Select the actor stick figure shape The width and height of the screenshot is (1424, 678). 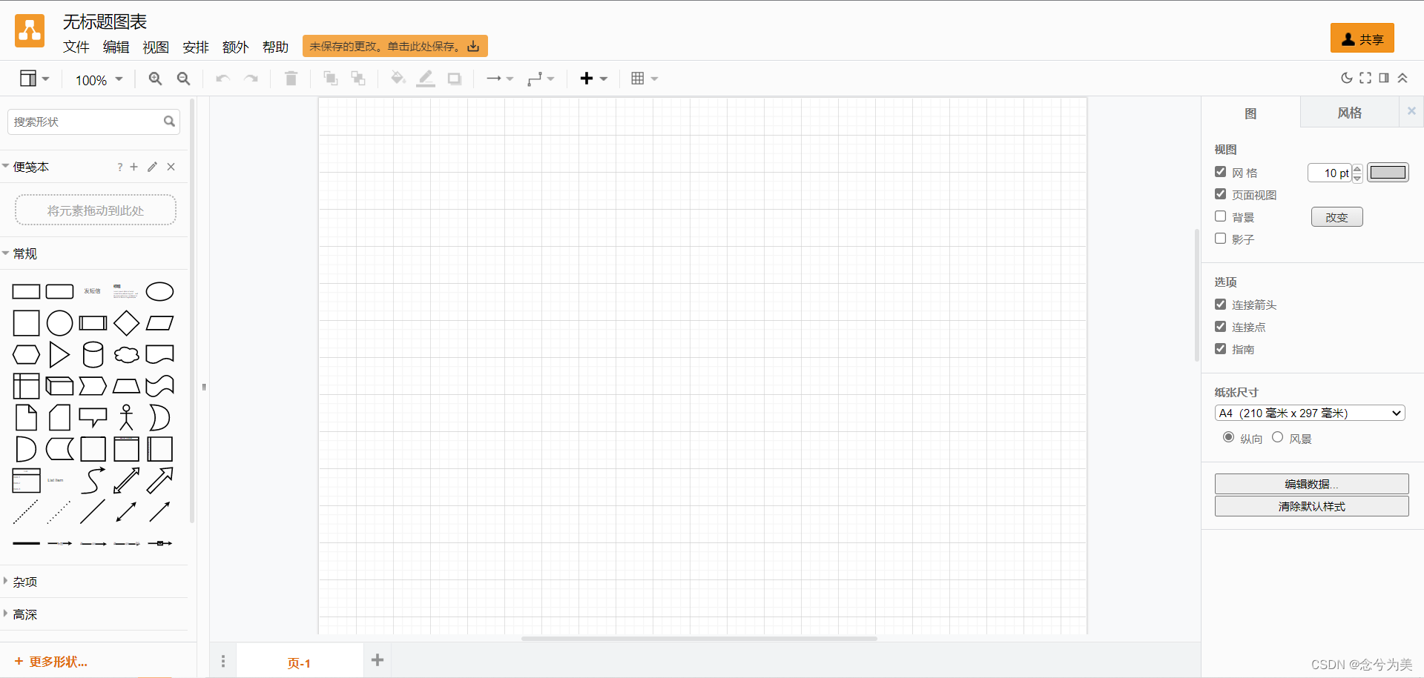[x=126, y=417]
